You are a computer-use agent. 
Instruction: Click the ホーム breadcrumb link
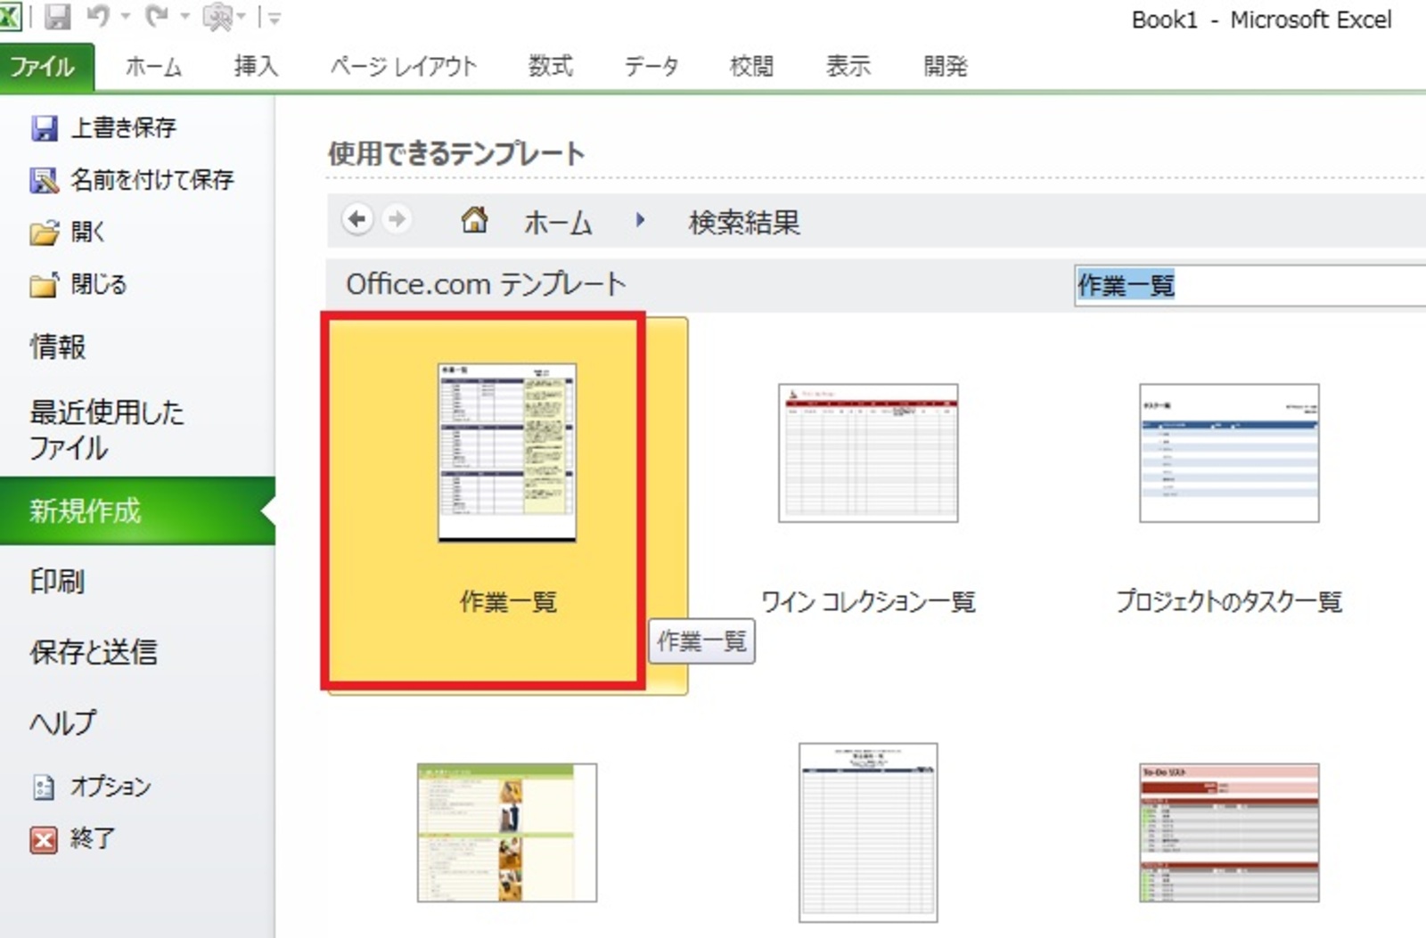pos(558,222)
